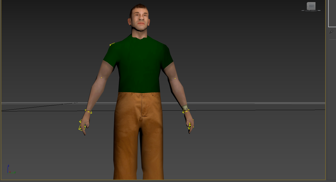
Task: Click the ViewCube compass ring
Action: coord(311,10)
